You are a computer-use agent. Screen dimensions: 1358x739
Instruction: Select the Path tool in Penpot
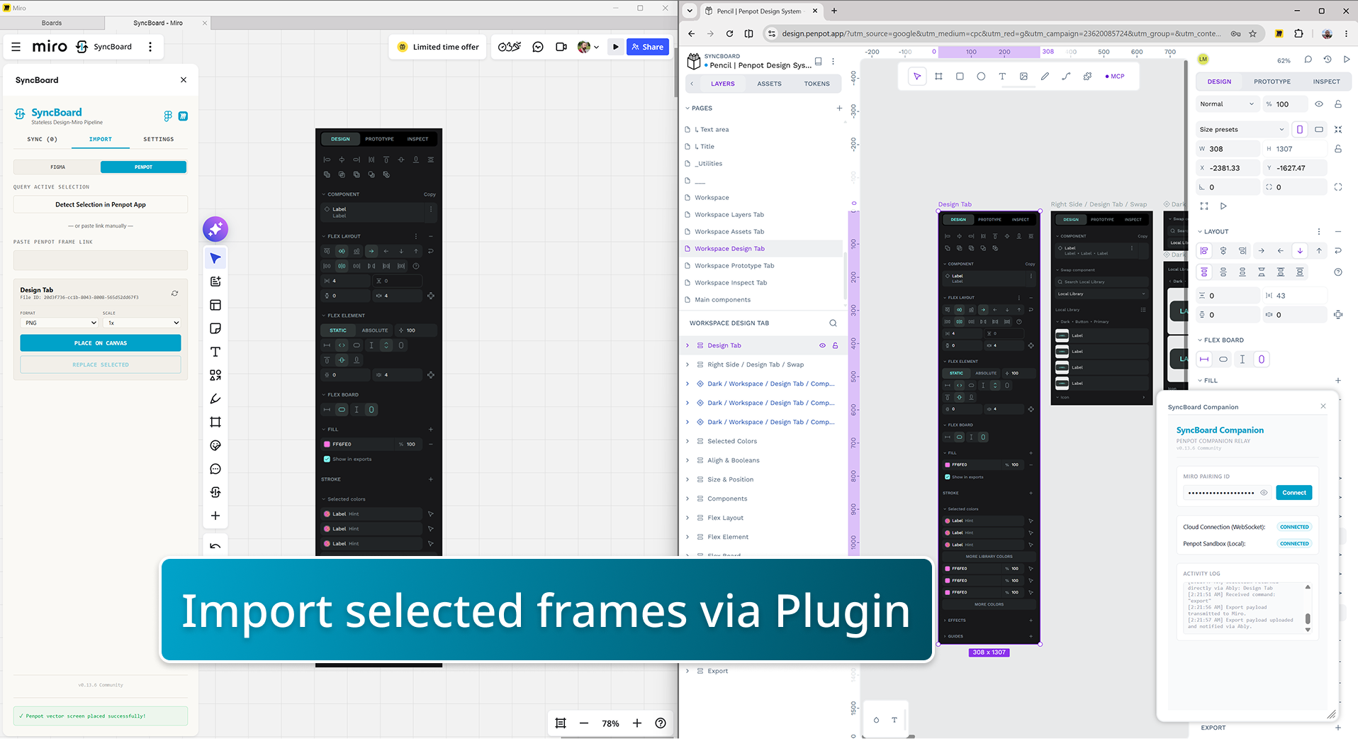pyautogui.click(x=1066, y=77)
